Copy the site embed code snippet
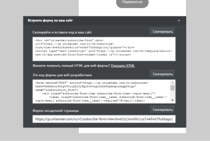Viewport: 210px width, 141px height. click(163, 32)
